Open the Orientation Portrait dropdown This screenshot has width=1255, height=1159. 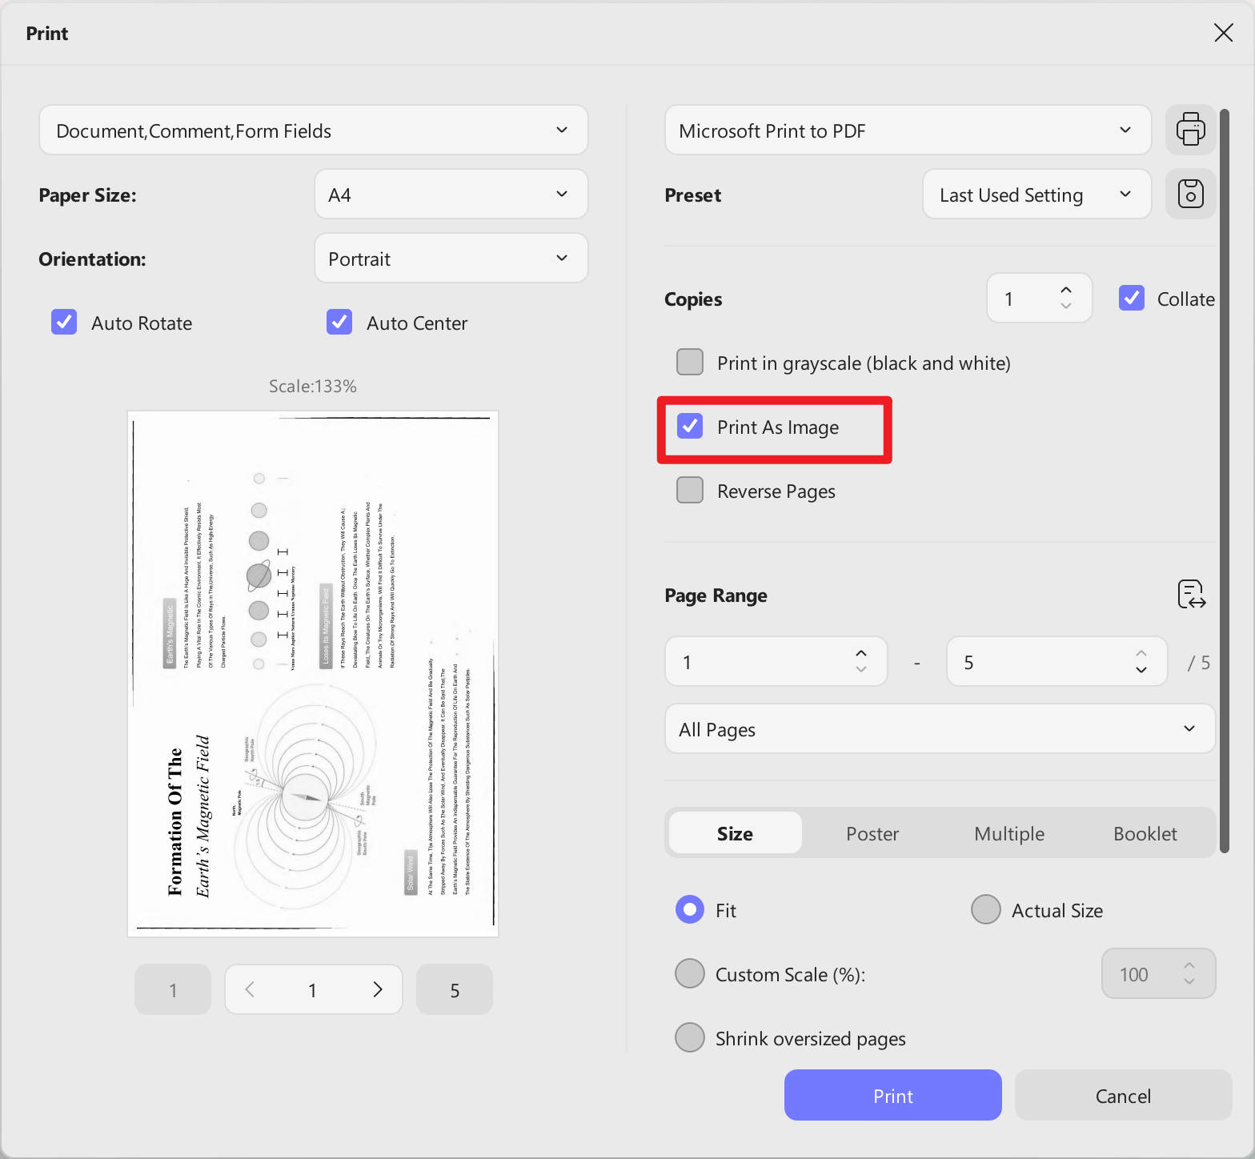coord(451,258)
